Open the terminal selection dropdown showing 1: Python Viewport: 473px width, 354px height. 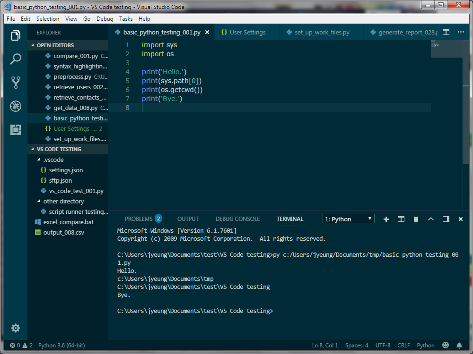348,219
